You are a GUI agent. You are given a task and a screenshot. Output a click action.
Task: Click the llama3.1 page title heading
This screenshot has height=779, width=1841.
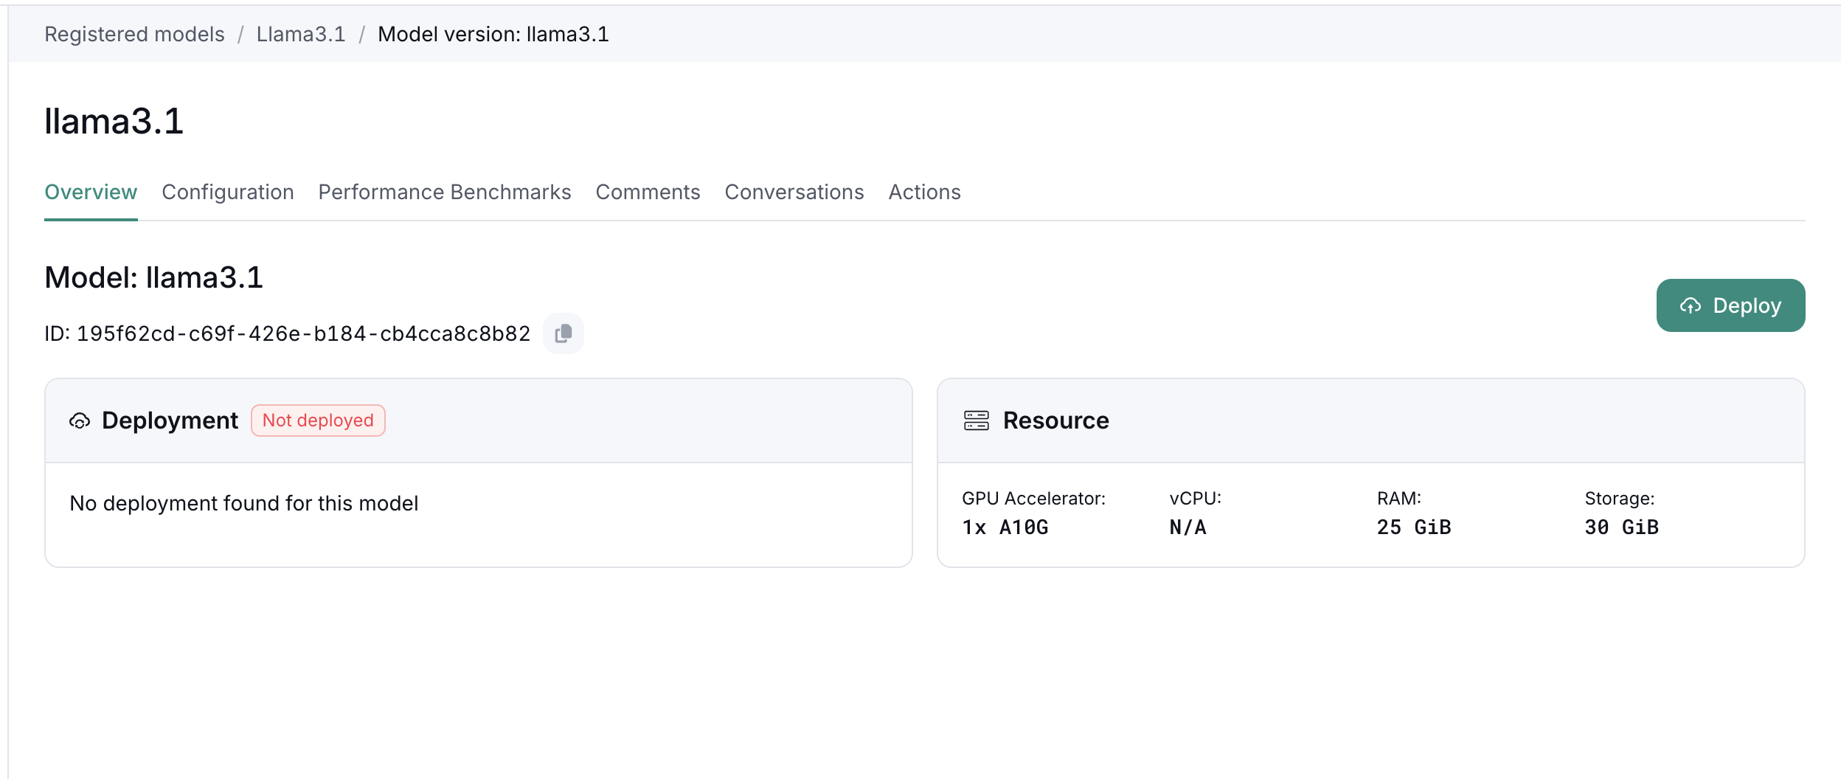coord(114,121)
